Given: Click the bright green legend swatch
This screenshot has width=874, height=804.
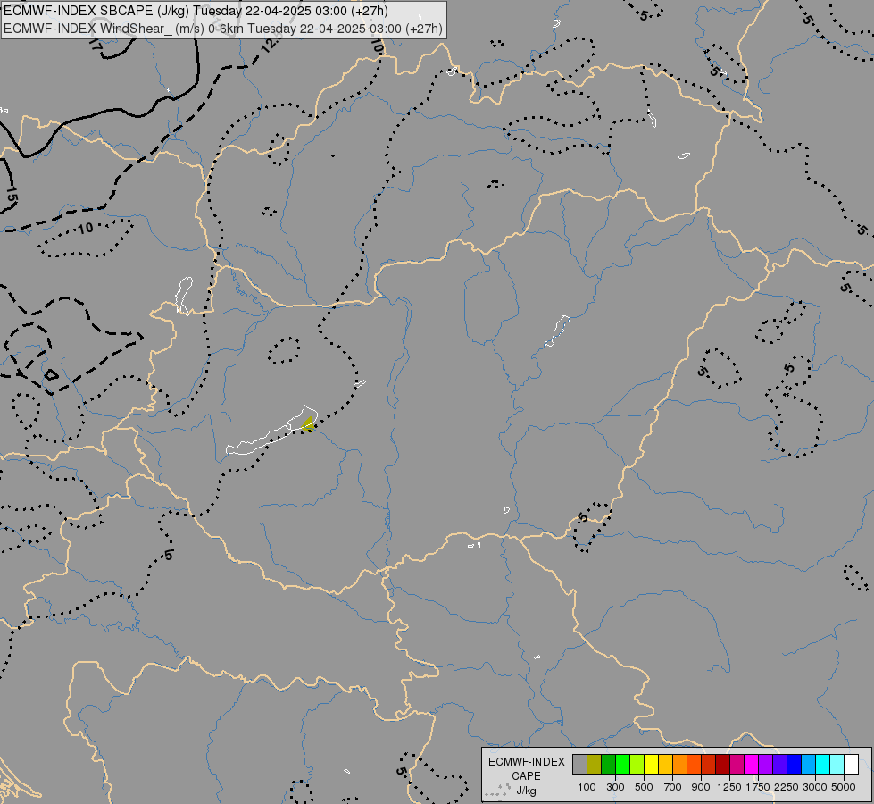Looking at the screenshot, I should click(622, 765).
